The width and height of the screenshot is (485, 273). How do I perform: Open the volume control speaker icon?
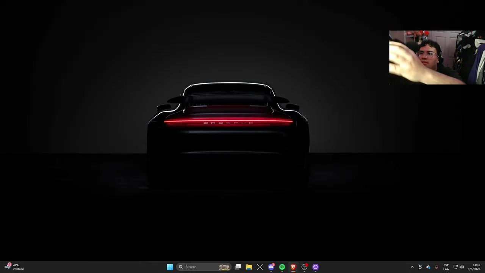click(462, 267)
